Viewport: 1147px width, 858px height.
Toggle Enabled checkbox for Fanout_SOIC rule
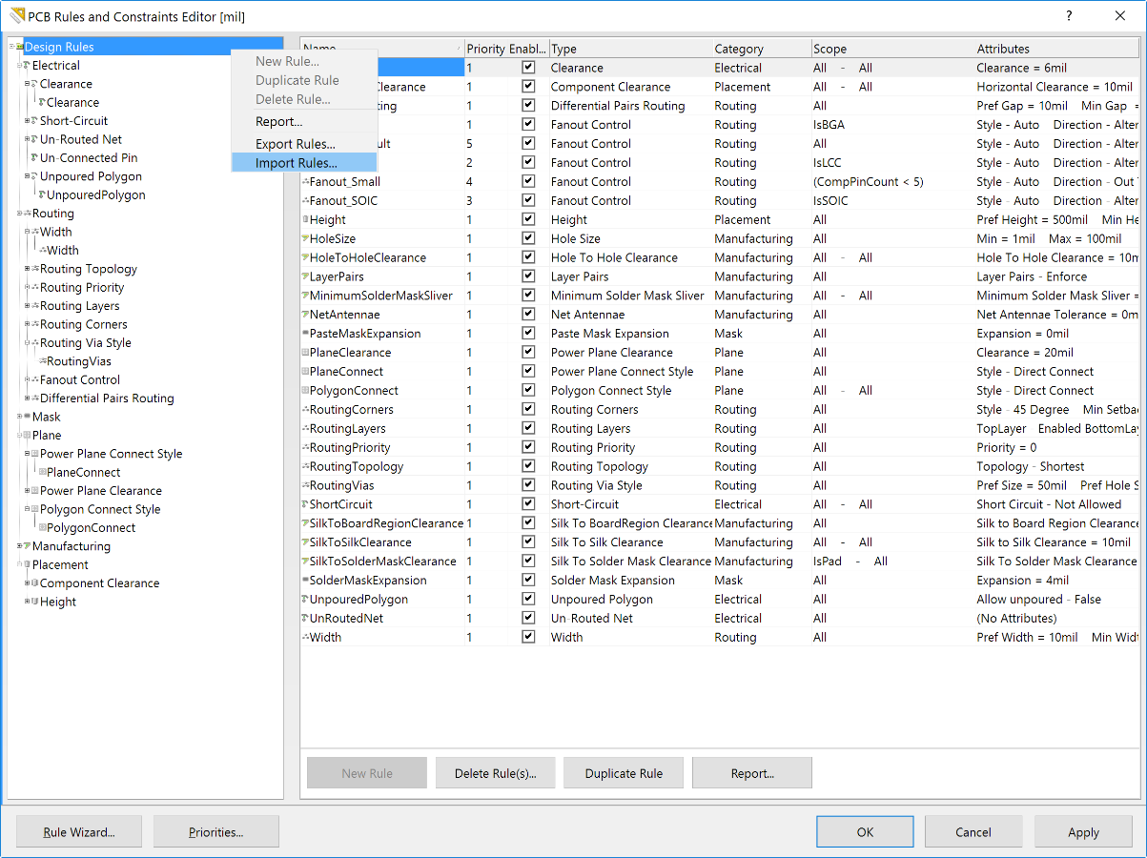pos(528,200)
